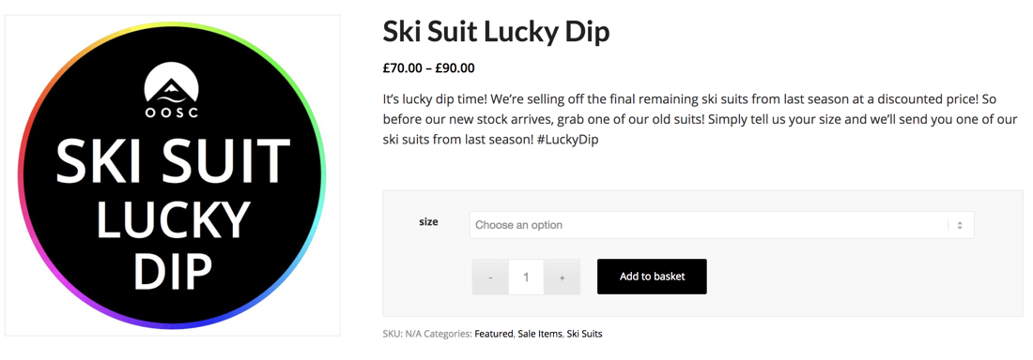Open the Sale Items category link

point(540,334)
